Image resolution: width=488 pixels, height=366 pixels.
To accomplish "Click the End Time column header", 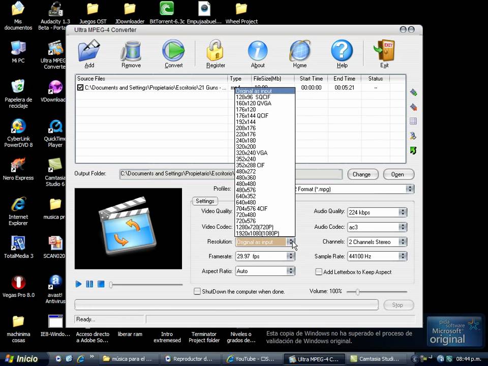I will pyautogui.click(x=345, y=79).
